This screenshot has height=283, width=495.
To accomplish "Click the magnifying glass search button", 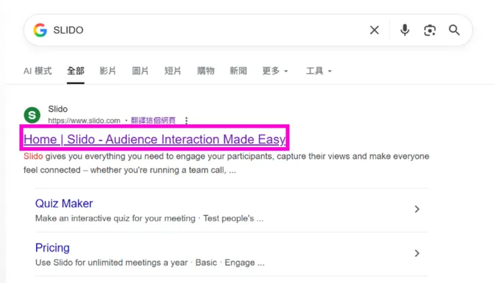I will point(454,30).
